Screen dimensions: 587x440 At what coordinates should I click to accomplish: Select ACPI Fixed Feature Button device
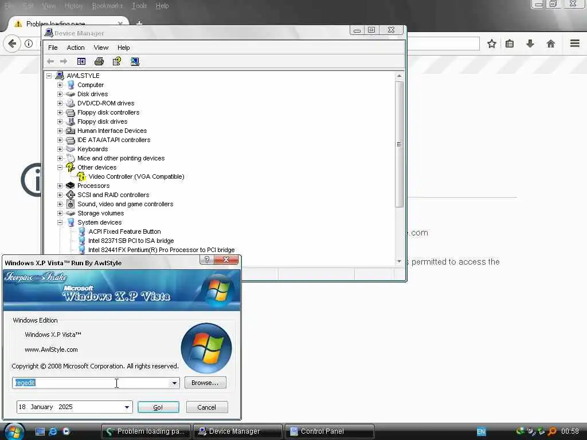click(124, 231)
